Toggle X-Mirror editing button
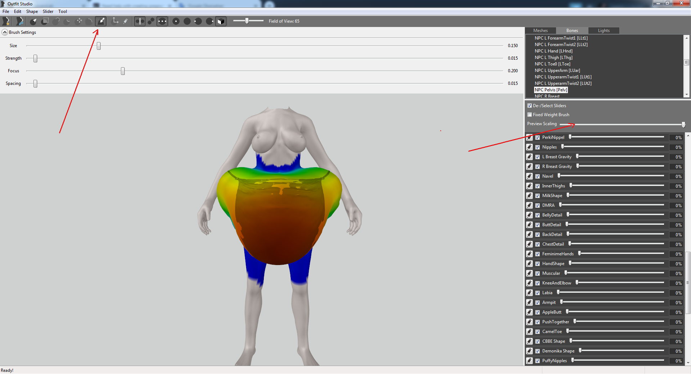This screenshot has width=691, height=374. [x=140, y=21]
